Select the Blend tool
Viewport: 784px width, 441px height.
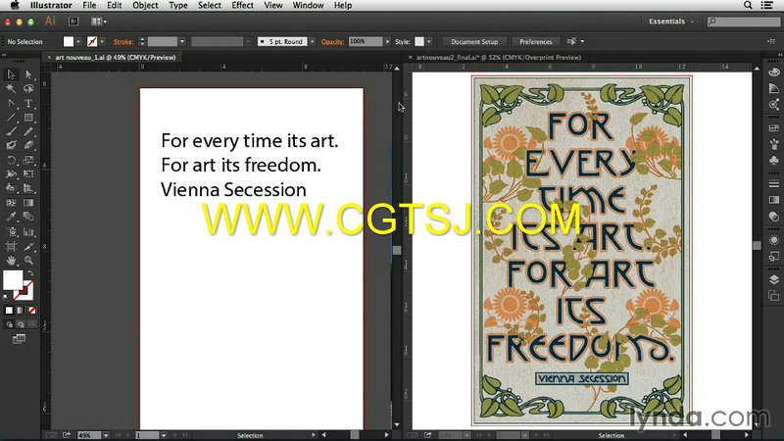pos(28,217)
